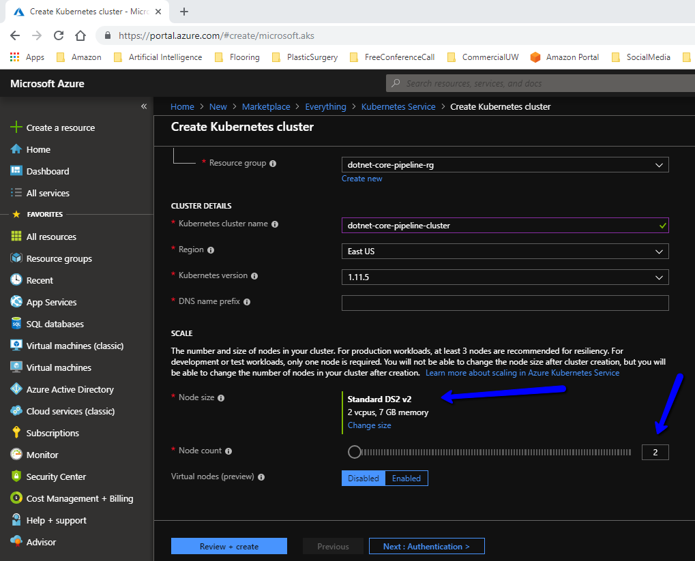Navigate to the Marketplace breadcrumb
The image size is (695, 561).
coord(266,106)
